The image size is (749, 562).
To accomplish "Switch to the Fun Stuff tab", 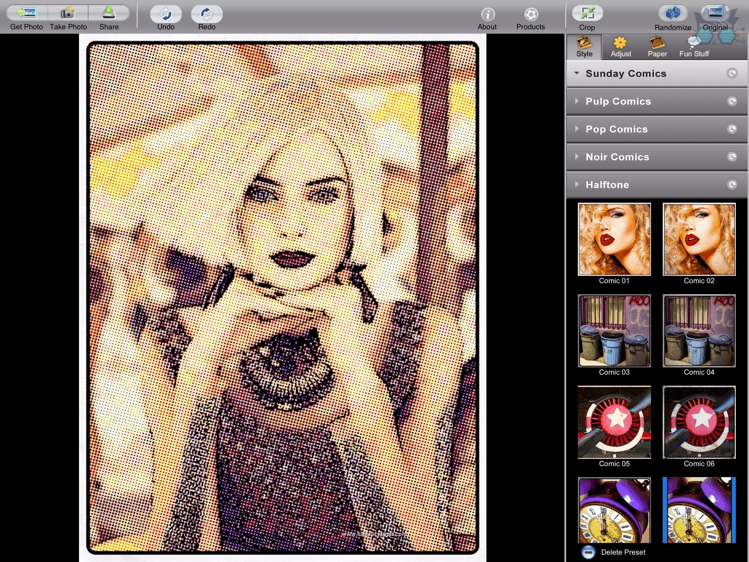I will [x=694, y=47].
